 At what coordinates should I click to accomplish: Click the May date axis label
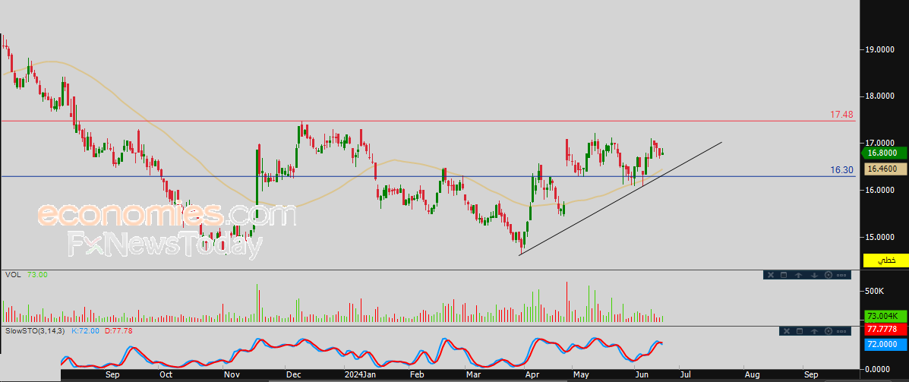click(x=581, y=374)
